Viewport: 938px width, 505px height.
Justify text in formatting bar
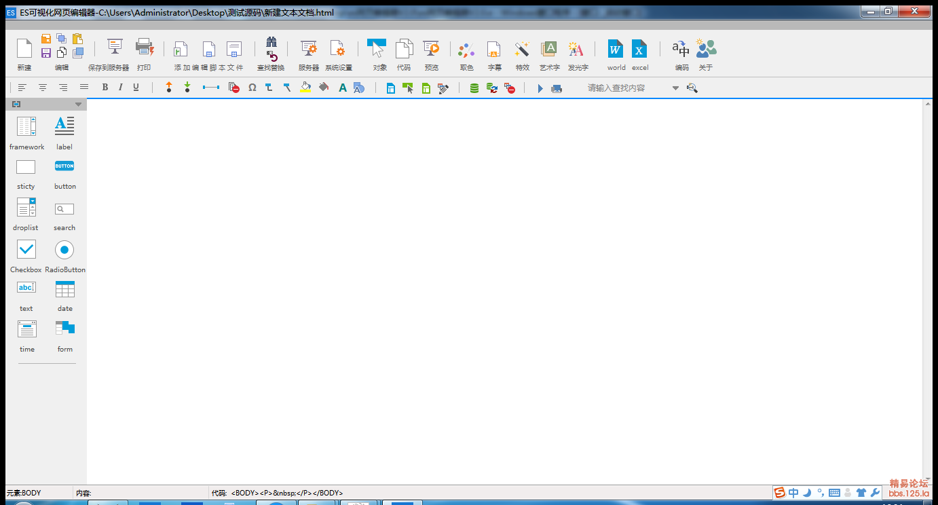tap(84, 88)
